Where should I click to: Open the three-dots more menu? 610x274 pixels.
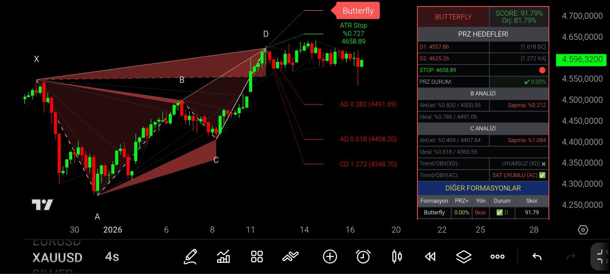[497, 257]
